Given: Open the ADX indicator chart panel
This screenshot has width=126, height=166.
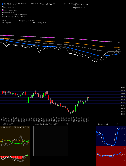Looking at the screenshot, I should click(x=15, y=136).
